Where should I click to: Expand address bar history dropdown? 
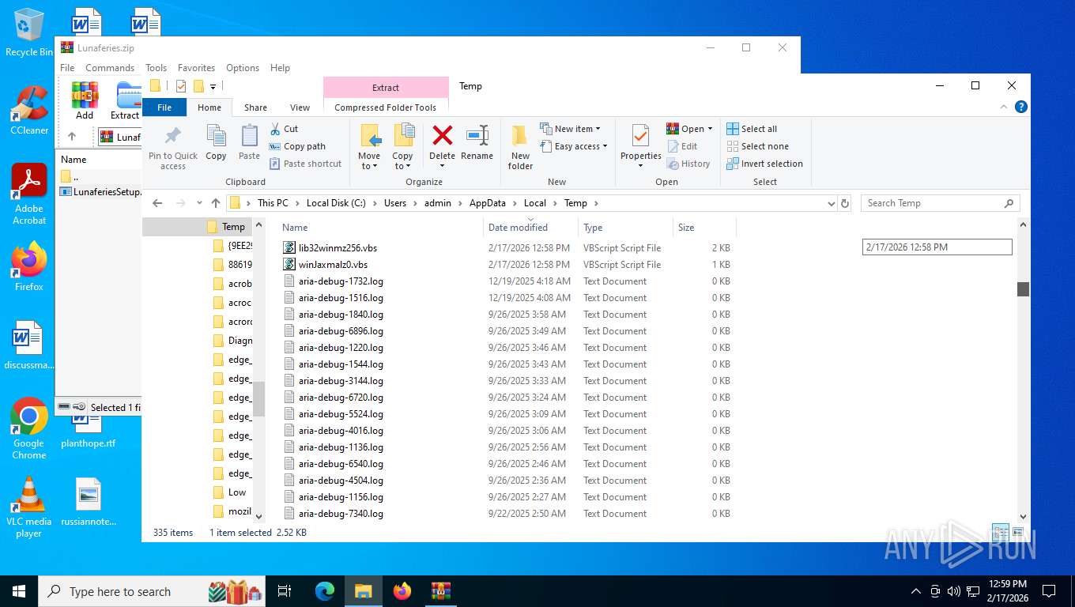831,203
